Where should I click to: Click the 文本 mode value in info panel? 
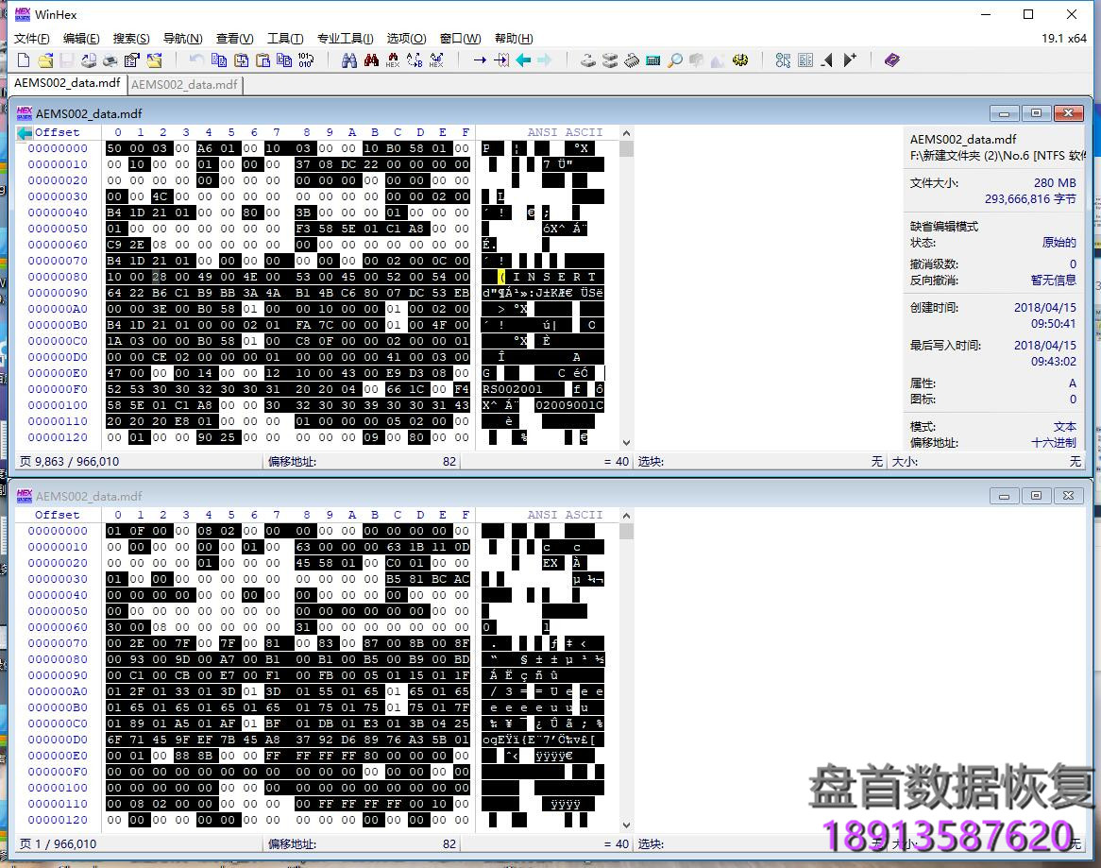pos(1064,427)
